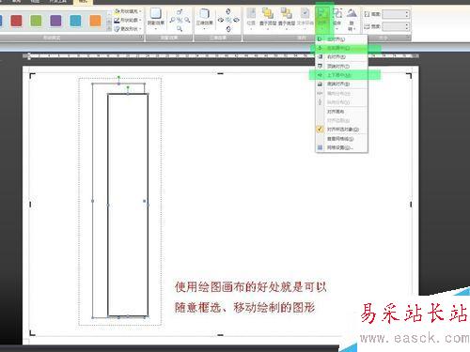470x352 pixels.
Task: Open Grid Settings from the menu
Action: (341, 147)
